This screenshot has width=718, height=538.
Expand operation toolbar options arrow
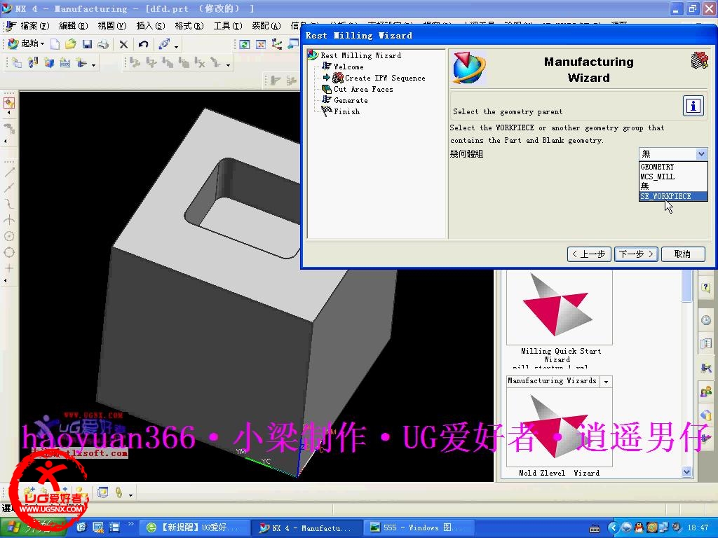(228, 65)
